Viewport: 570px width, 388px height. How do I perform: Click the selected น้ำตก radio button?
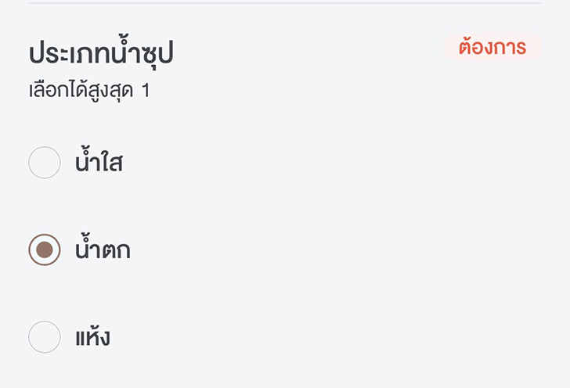pos(45,250)
